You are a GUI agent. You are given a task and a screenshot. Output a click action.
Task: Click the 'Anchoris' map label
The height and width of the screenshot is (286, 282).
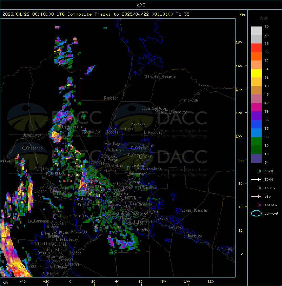coord(79,231)
